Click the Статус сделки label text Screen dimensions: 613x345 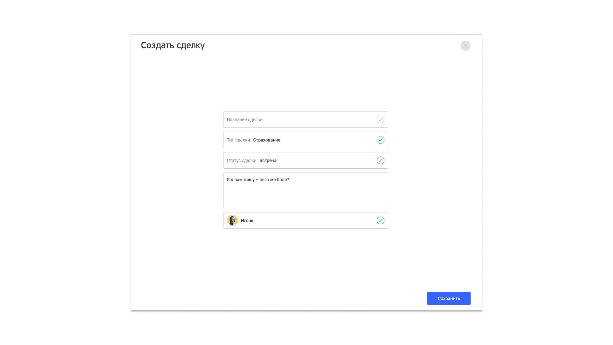coord(241,160)
